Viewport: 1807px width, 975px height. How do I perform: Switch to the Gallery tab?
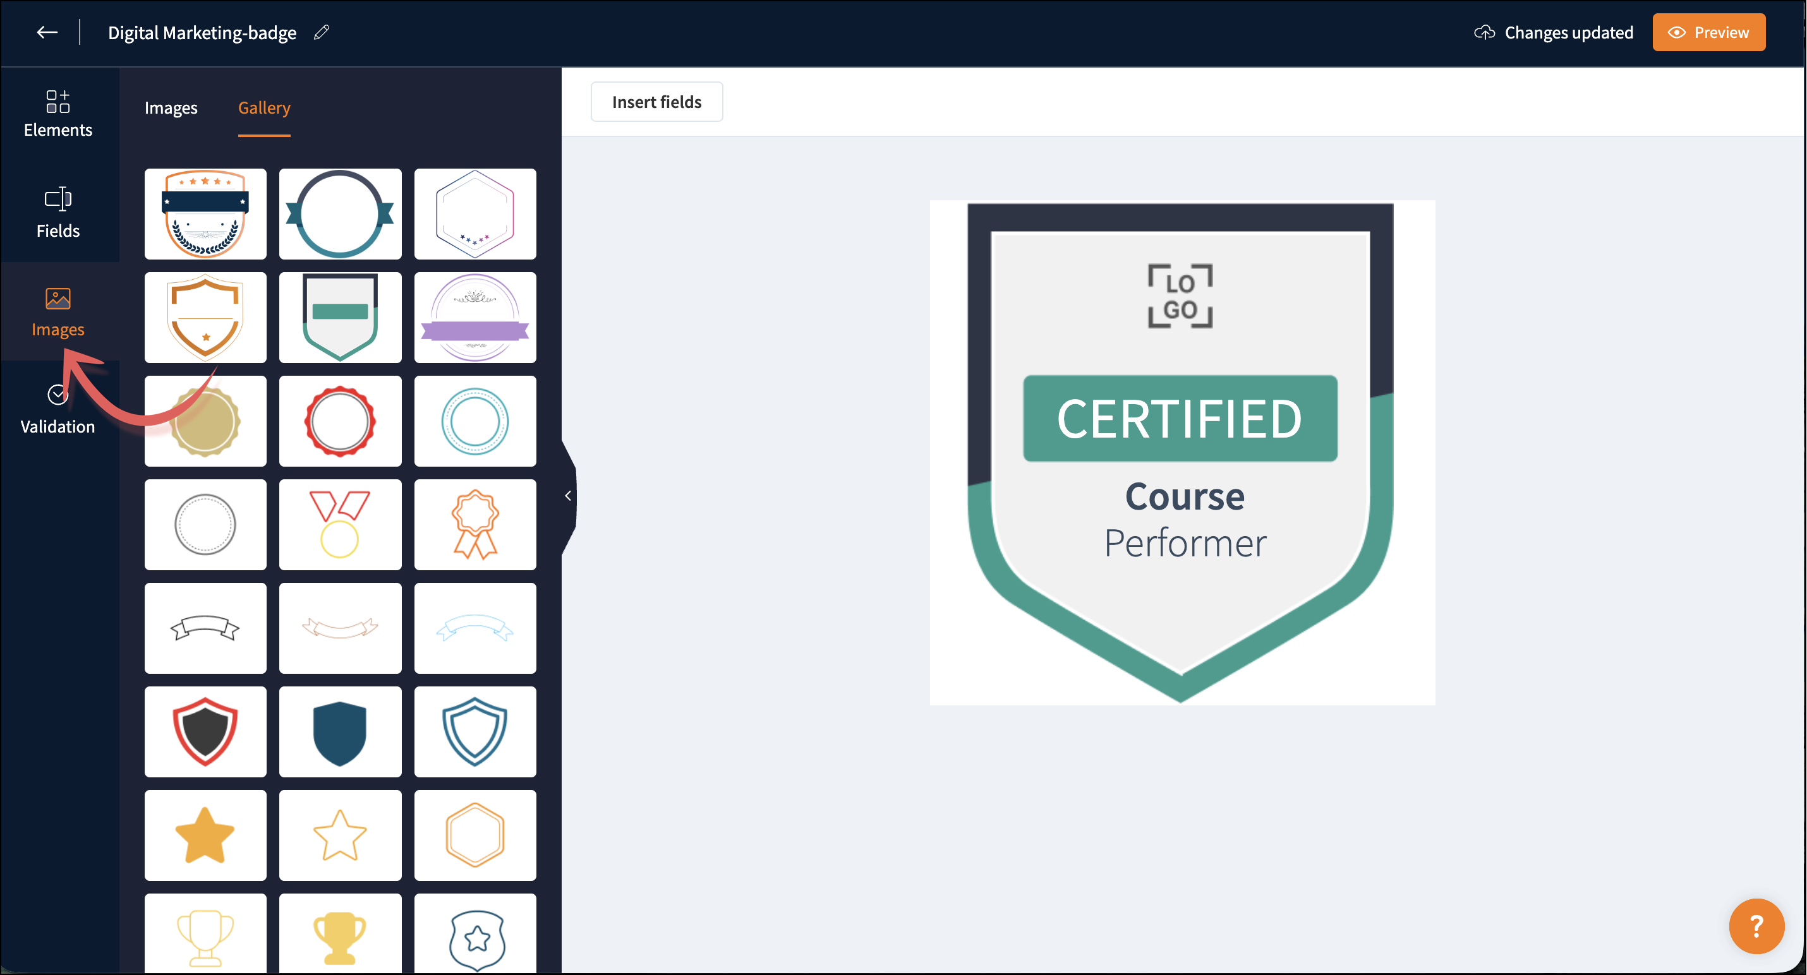(263, 108)
